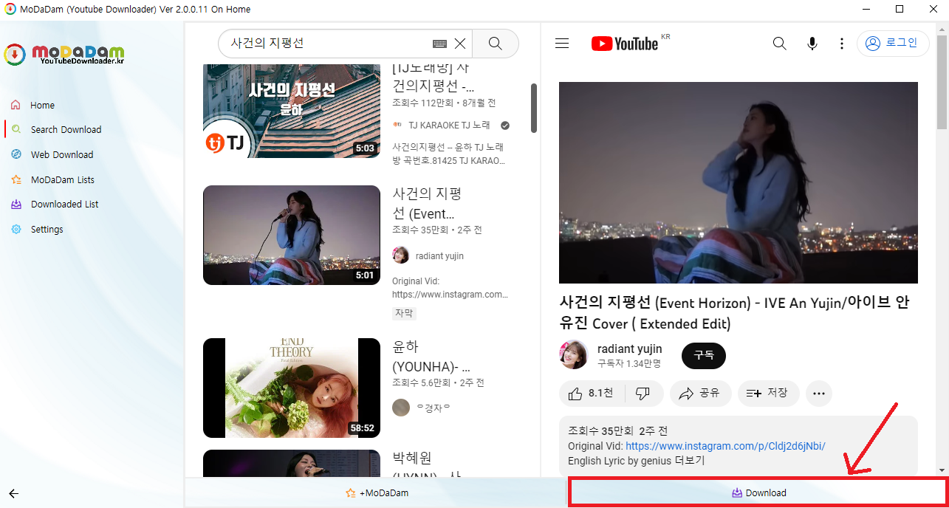Click the Search Download magnifier icon
Image resolution: width=949 pixels, height=508 pixels.
click(x=16, y=129)
